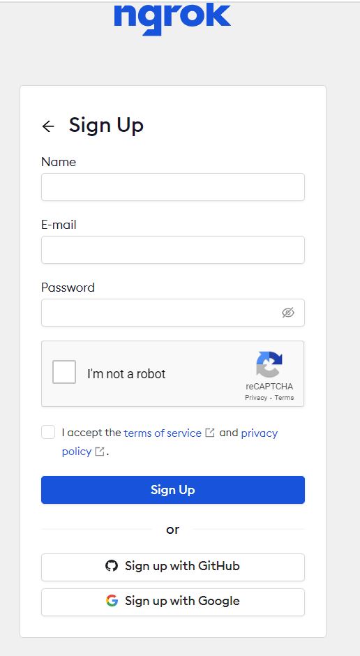This screenshot has width=360, height=656.
Task: Open the terms of service link
Action: coord(163,433)
